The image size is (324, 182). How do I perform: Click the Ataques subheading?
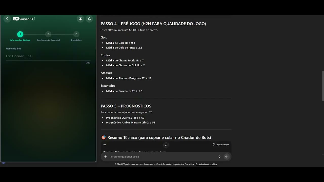pos(106,73)
